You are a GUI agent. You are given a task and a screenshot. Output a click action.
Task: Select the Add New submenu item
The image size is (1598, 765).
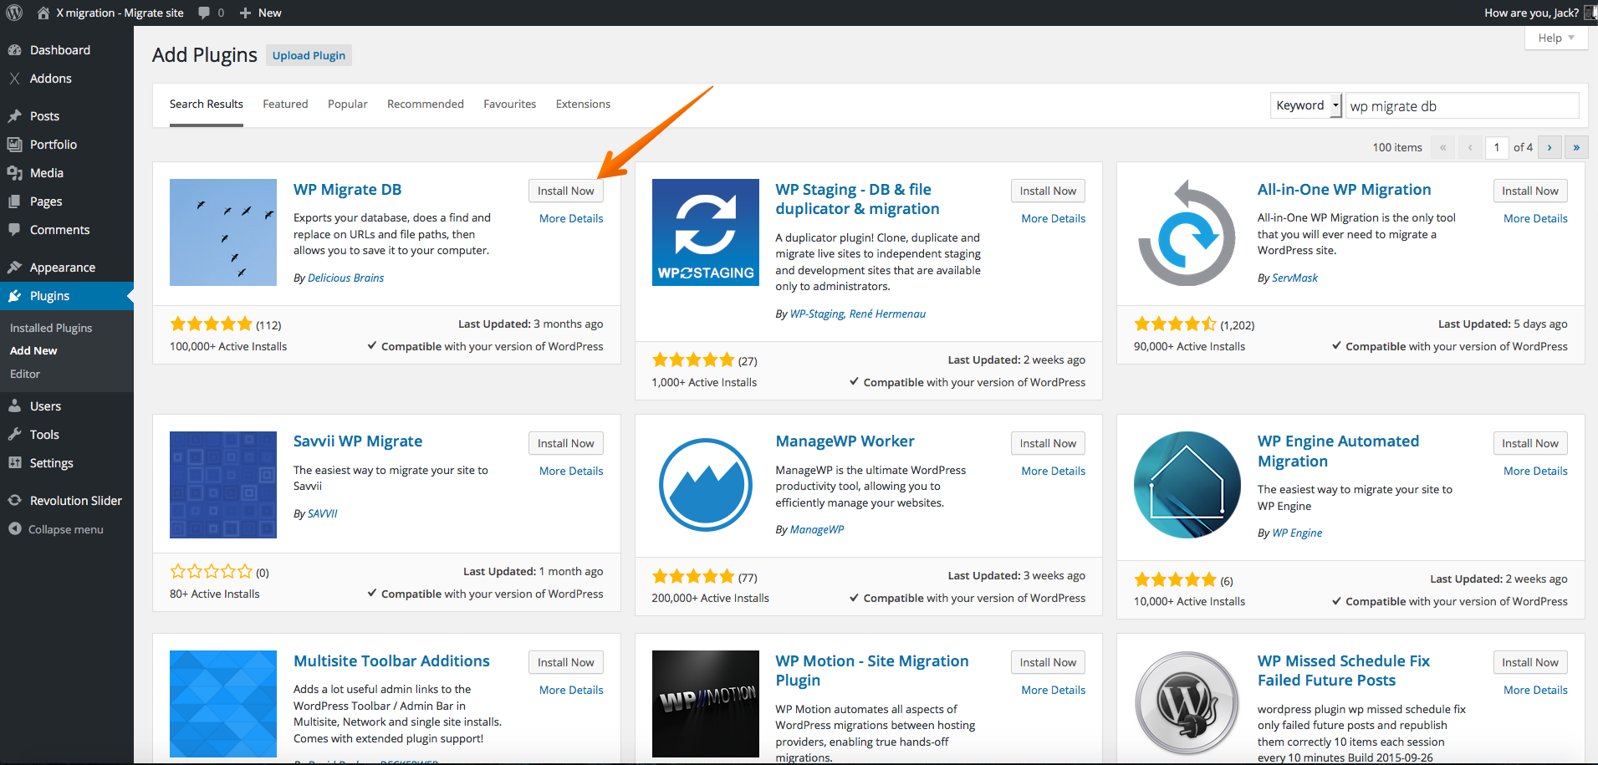[33, 350]
